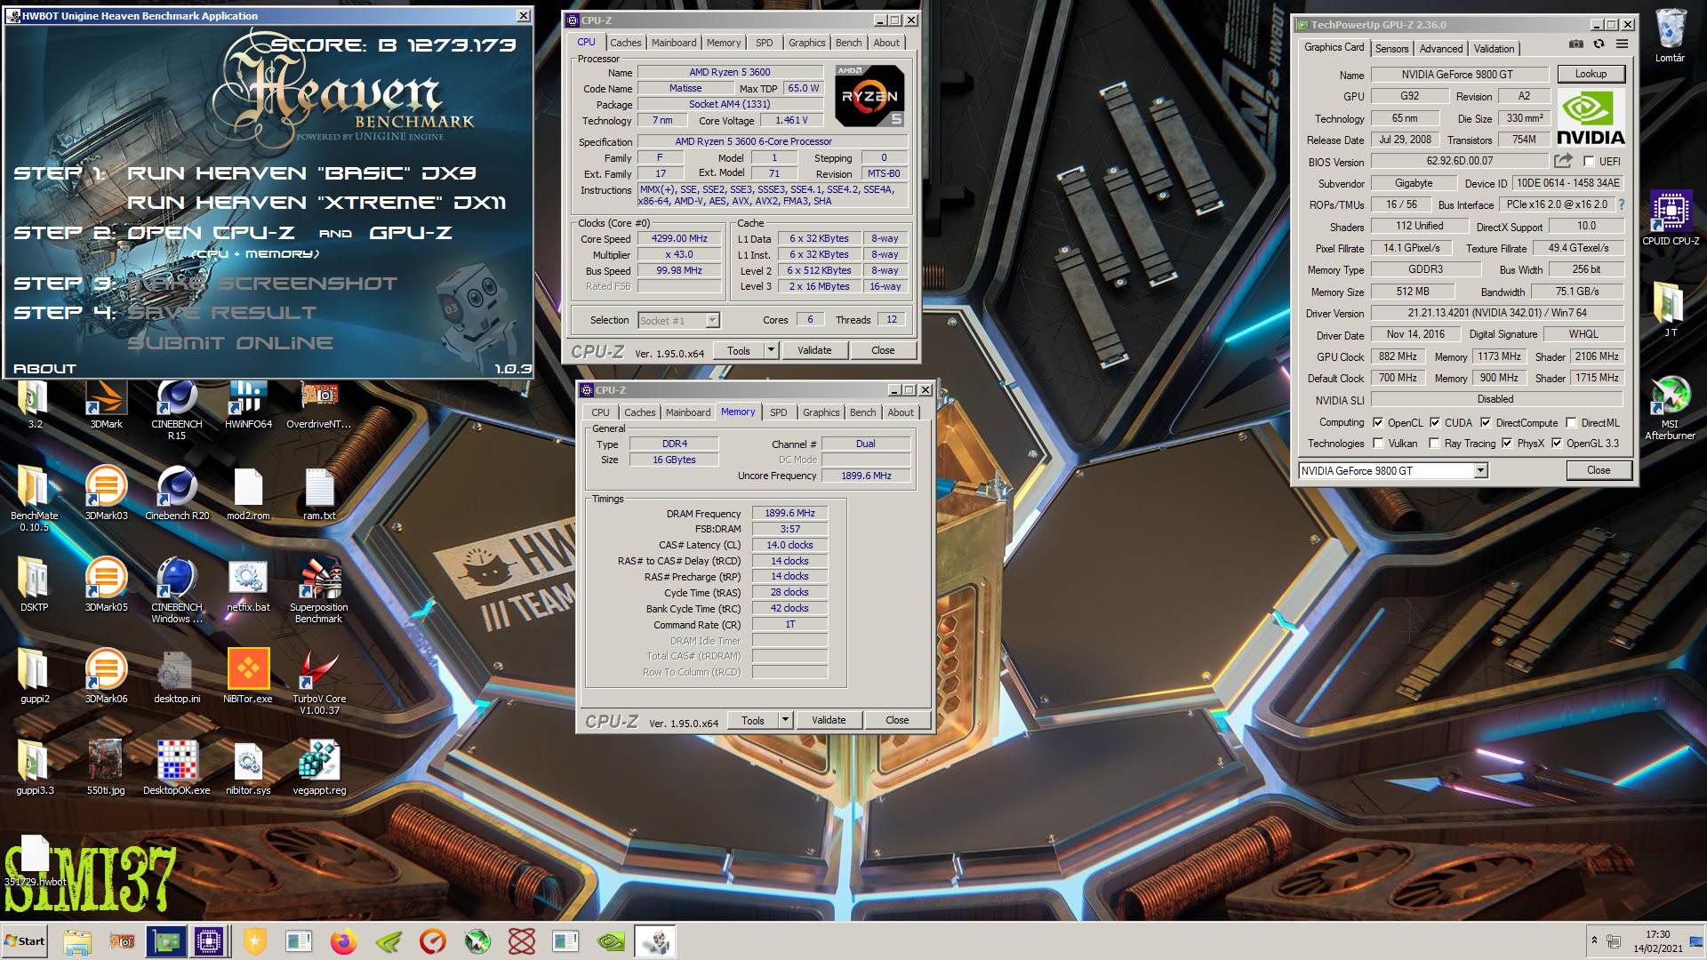Click Validate in upper CPU-Z window

(814, 350)
